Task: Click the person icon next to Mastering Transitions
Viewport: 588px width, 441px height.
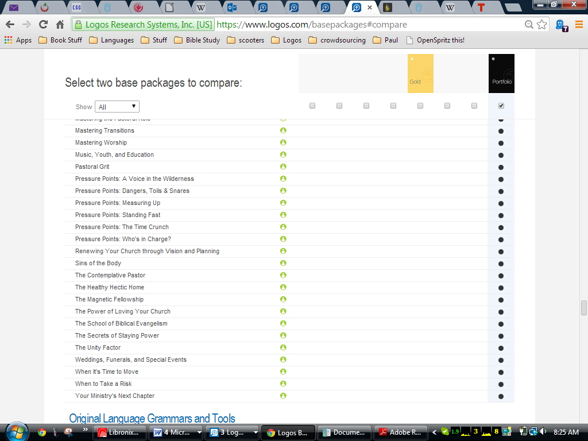Action: pyautogui.click(x=283, y=130)
